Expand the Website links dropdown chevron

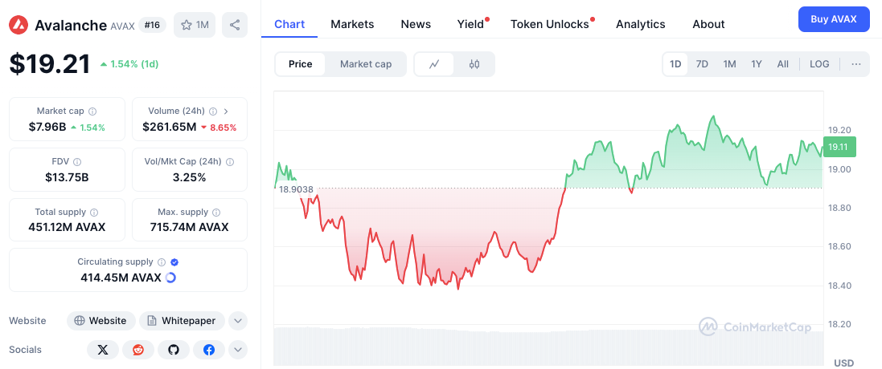[x=238, y=321]
